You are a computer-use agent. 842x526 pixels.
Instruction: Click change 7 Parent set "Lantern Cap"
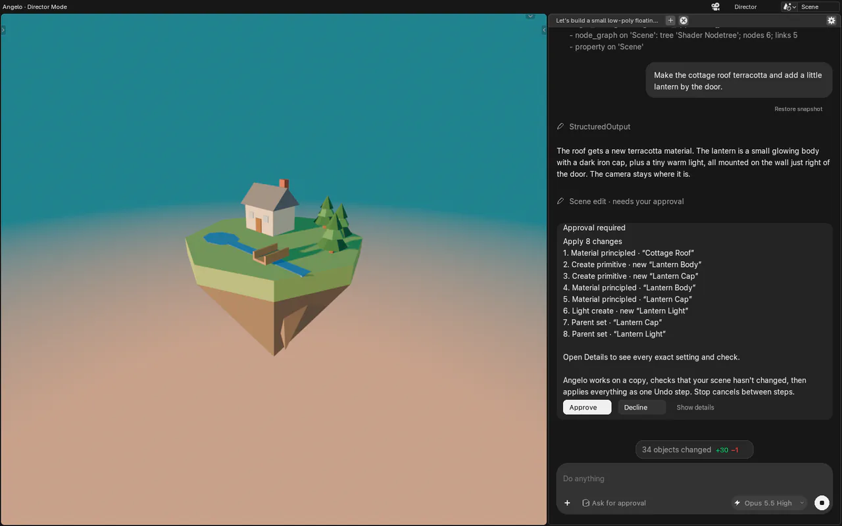pos(612,322)
